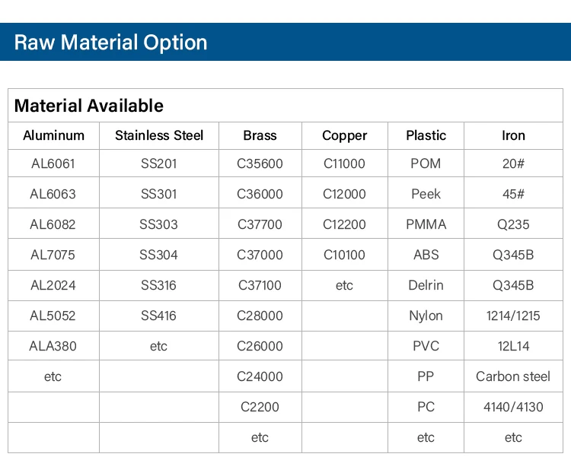Screen dimensions: 571x476
Task: Select the Delrin plastic cell
Action: (426, 285)
